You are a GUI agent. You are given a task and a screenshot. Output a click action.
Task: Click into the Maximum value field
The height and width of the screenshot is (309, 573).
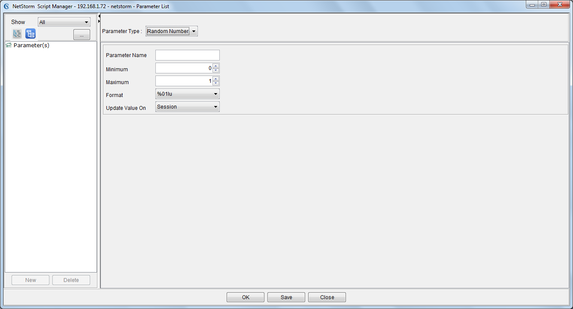pyautogui.click(x=184, y=81)
